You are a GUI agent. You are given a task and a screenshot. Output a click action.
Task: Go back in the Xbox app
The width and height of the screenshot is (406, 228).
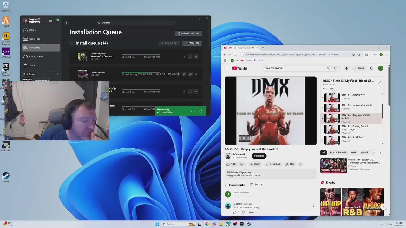[x=66, y=23]
